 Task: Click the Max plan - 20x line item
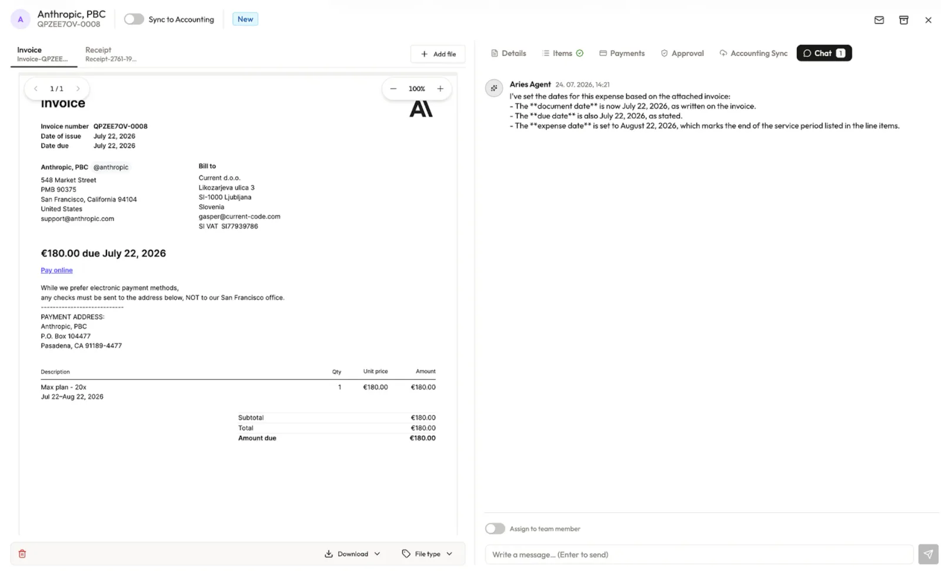(64, 388)
